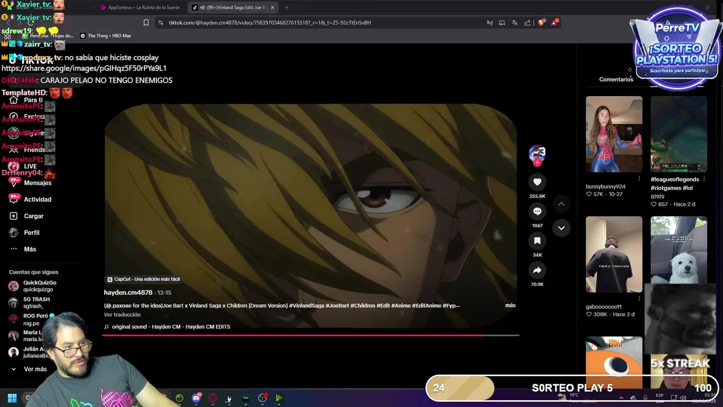Open the Mensajes section in sidebar
This screenshot has height=407, width=723.
[x=37, y=183]
